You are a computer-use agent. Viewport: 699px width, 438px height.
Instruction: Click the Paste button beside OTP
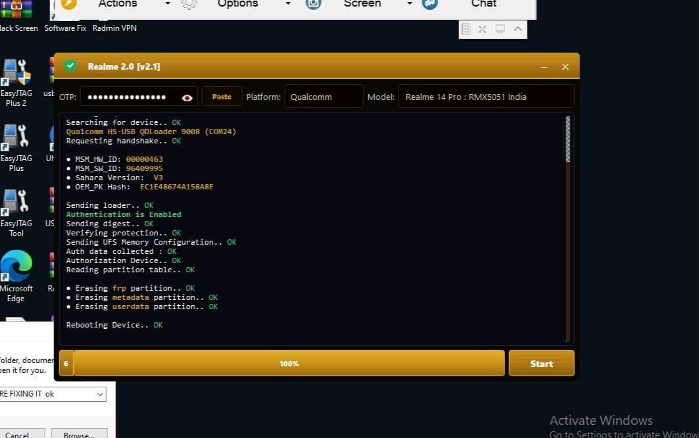point(222,97)
